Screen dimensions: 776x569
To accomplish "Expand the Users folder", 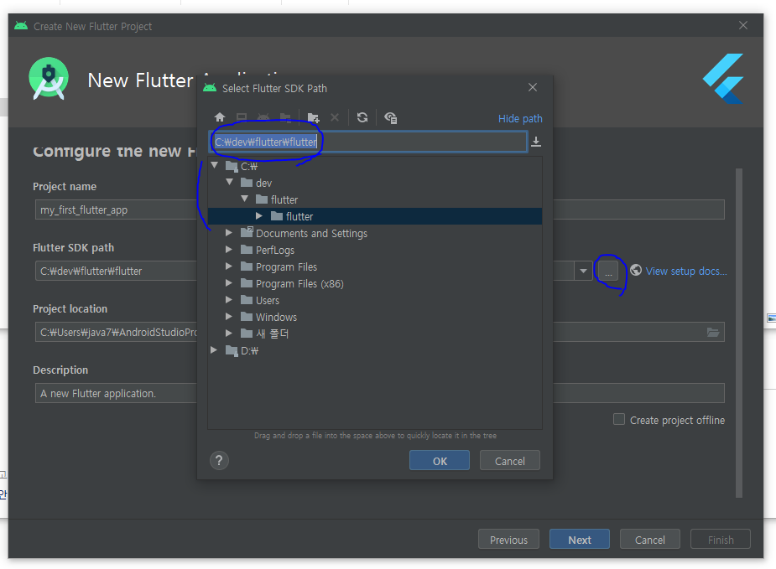I will coord(229,300).
